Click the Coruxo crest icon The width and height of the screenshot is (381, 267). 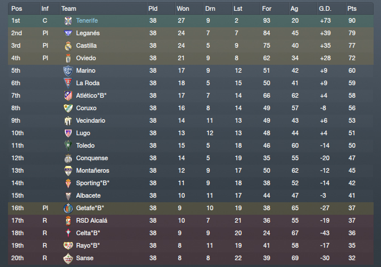[68, 109]
